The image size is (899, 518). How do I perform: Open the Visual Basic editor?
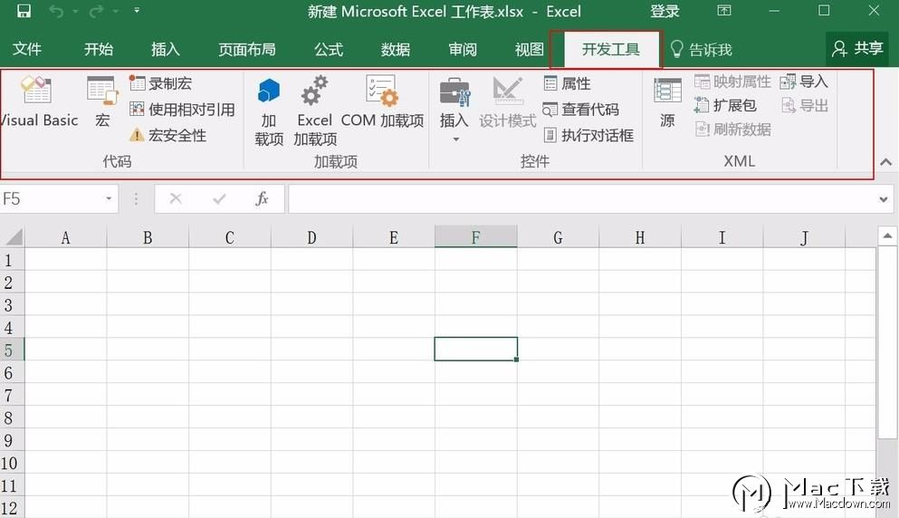(x=38, y=102)
